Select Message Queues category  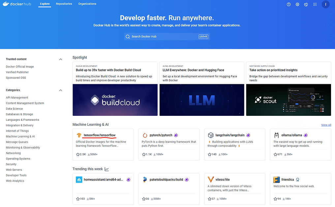click(x=17, y=142)
